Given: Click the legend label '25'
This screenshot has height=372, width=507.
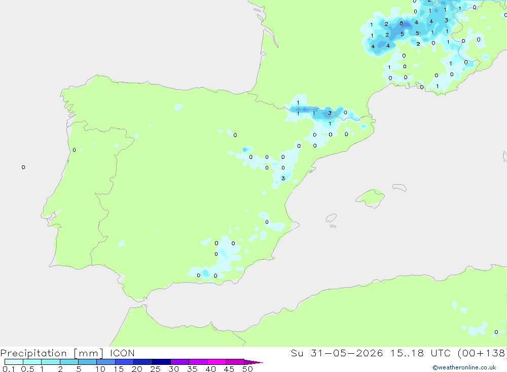Looking at the screenshot, I should [x=155, y=369].
